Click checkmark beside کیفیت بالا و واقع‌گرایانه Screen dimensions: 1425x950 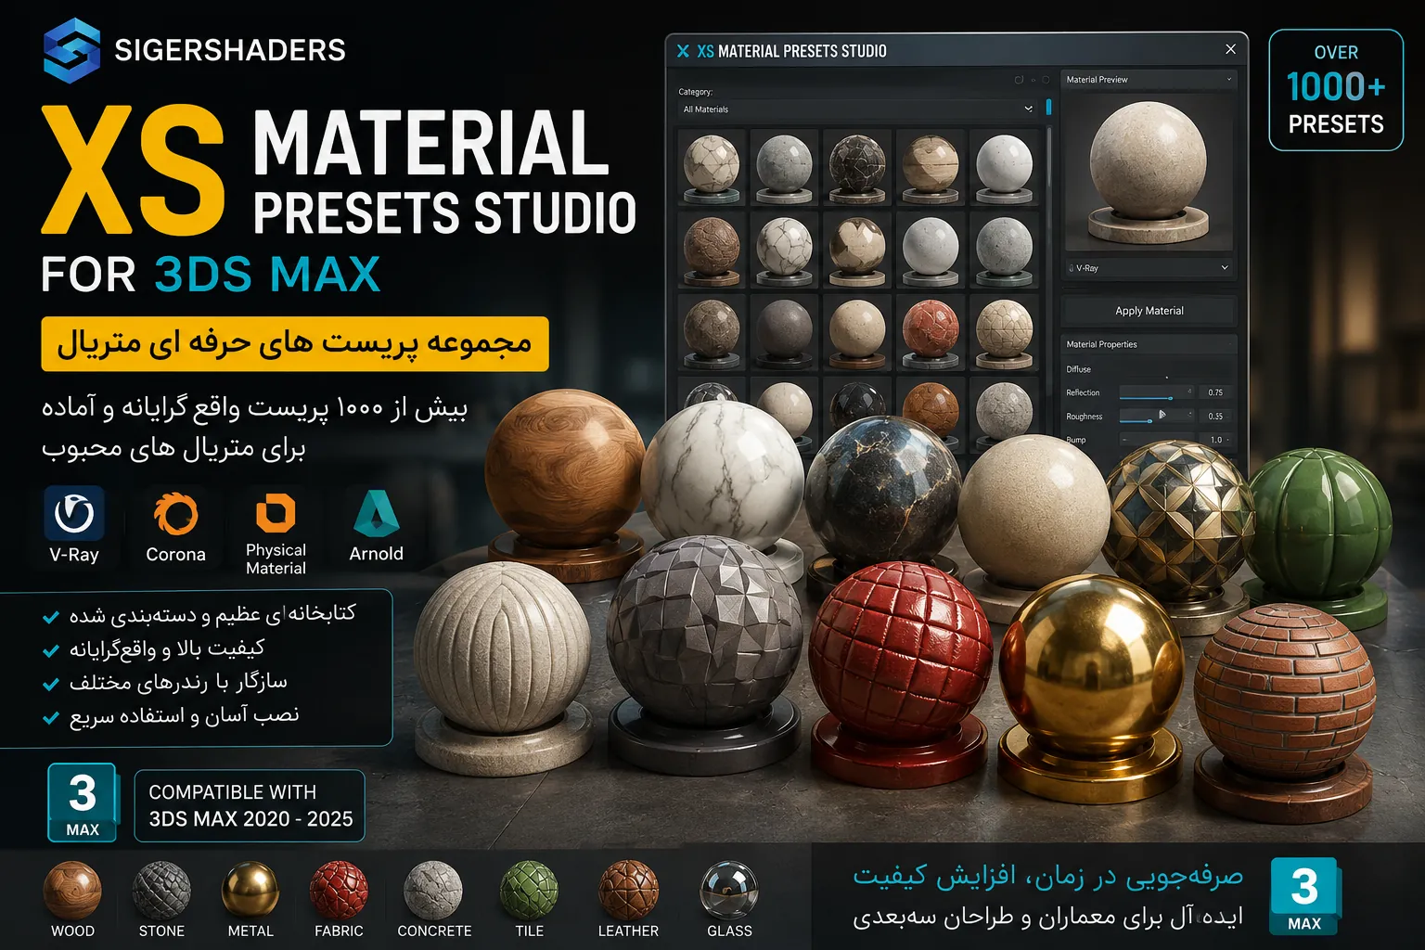51,650
